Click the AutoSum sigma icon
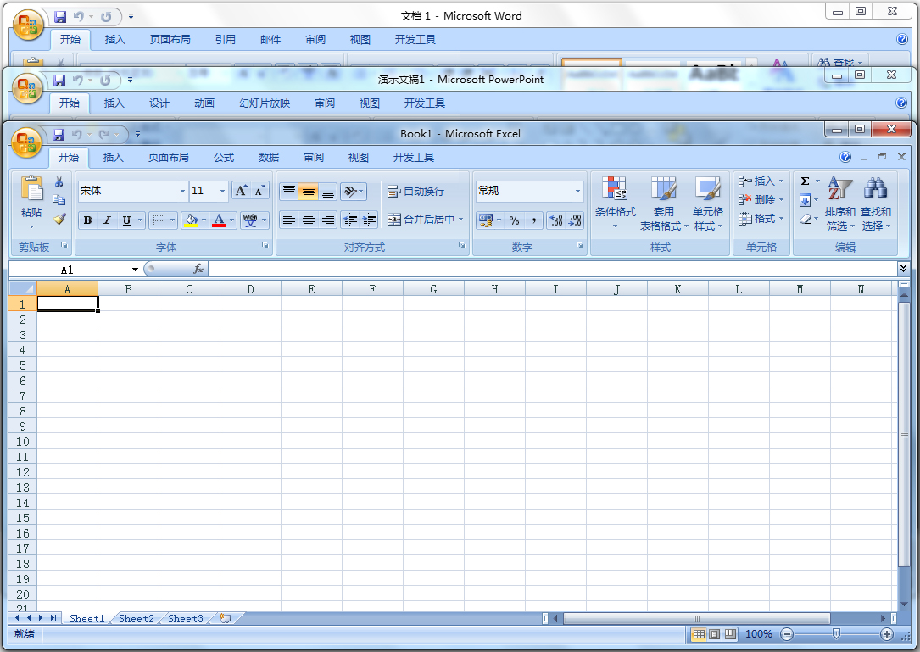 pos(805,181)
